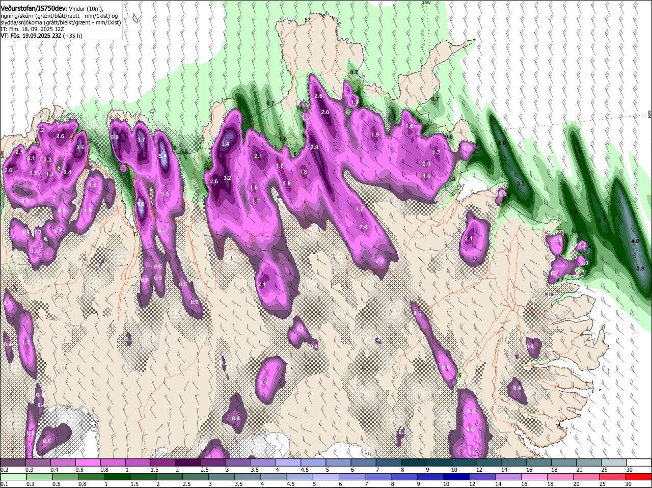Pick the light lavender 4–4.5 swatch, upper legend

tap(288, 463)
